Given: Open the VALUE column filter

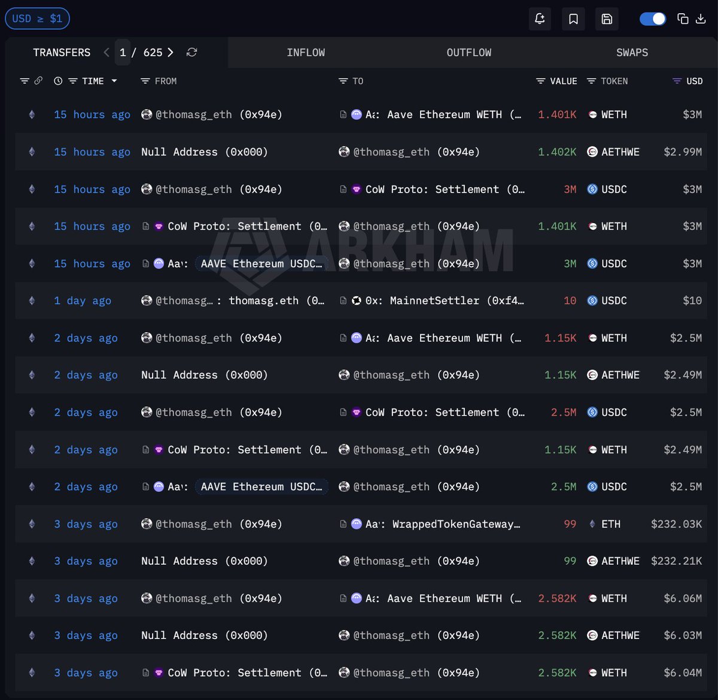Looking at the screenshot, I should (540, 81).
